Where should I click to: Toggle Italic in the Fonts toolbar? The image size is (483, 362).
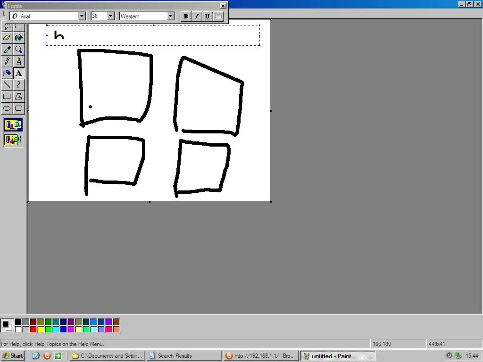[x=197, y=16]
